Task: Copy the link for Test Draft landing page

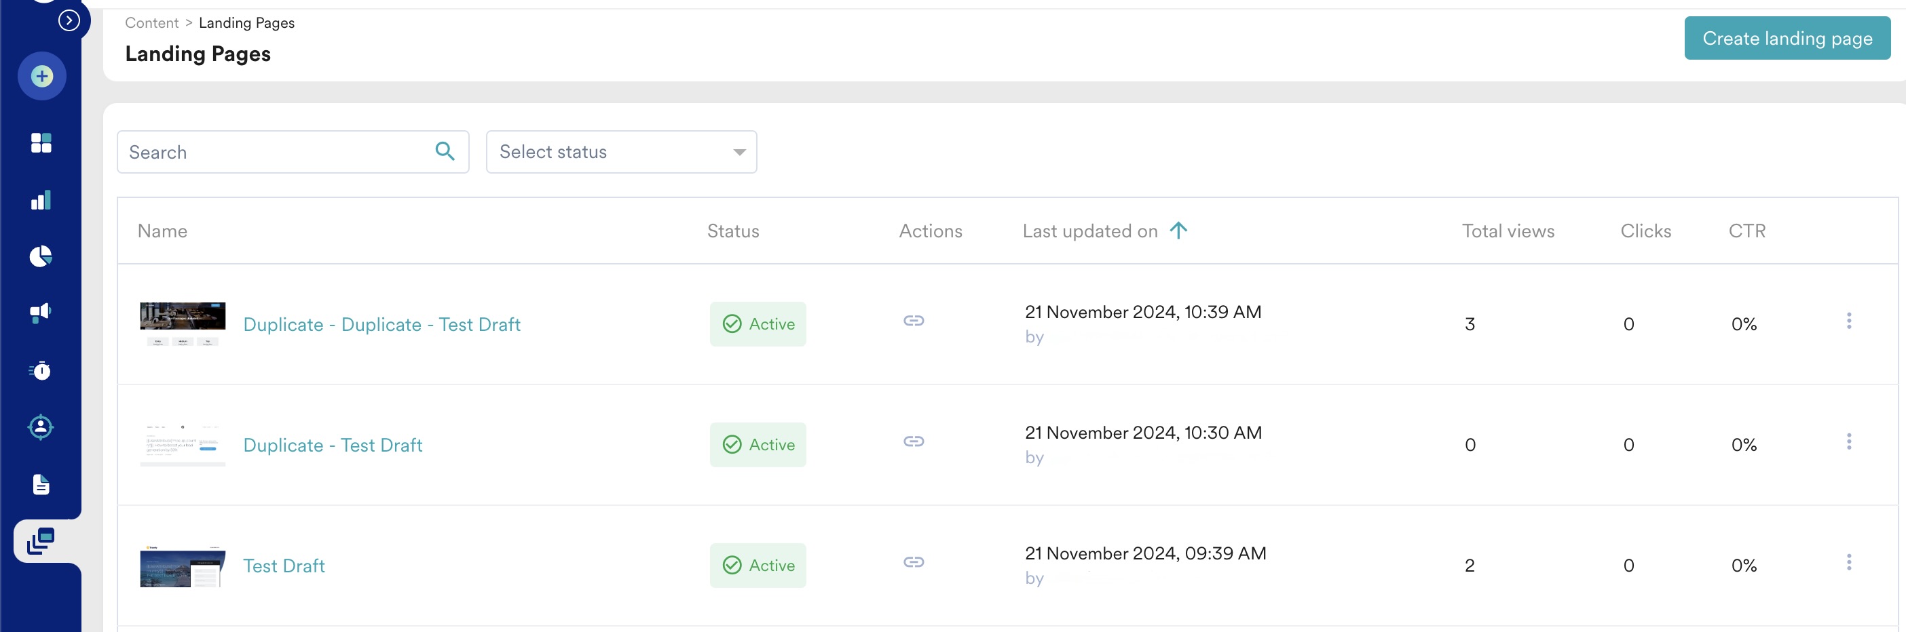Action: [x=914, y=561]
